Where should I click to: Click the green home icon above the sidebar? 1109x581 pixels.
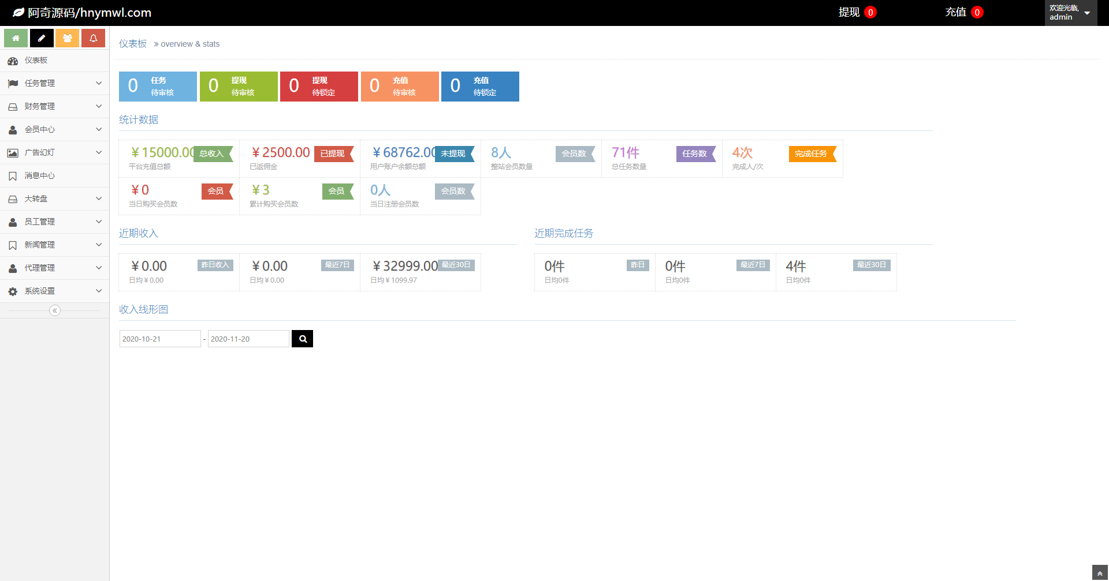pos(16,38)
